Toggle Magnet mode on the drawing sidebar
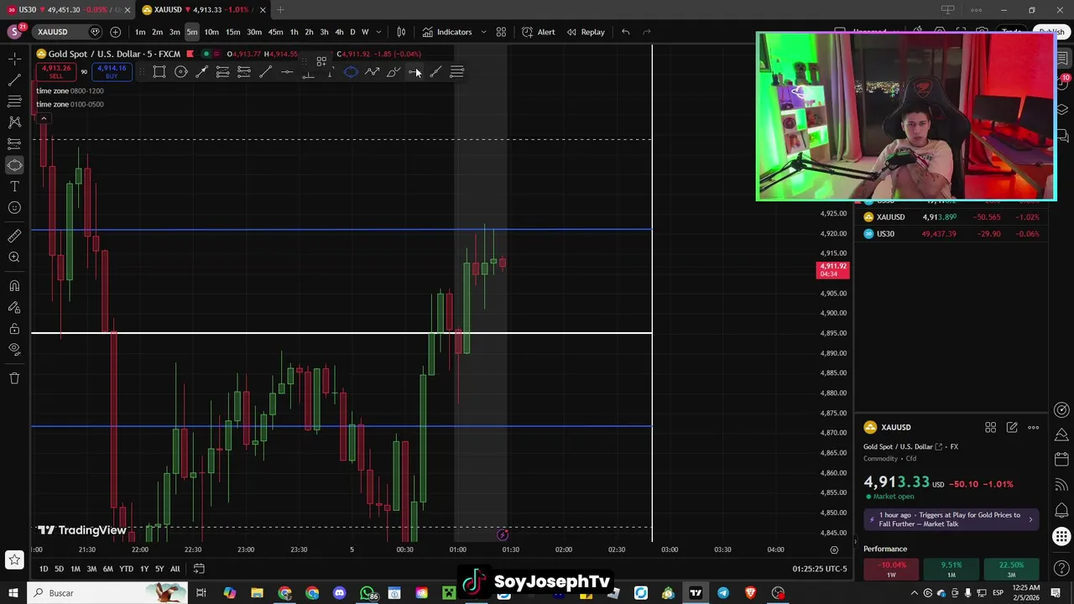 click(x=14, y=286)
